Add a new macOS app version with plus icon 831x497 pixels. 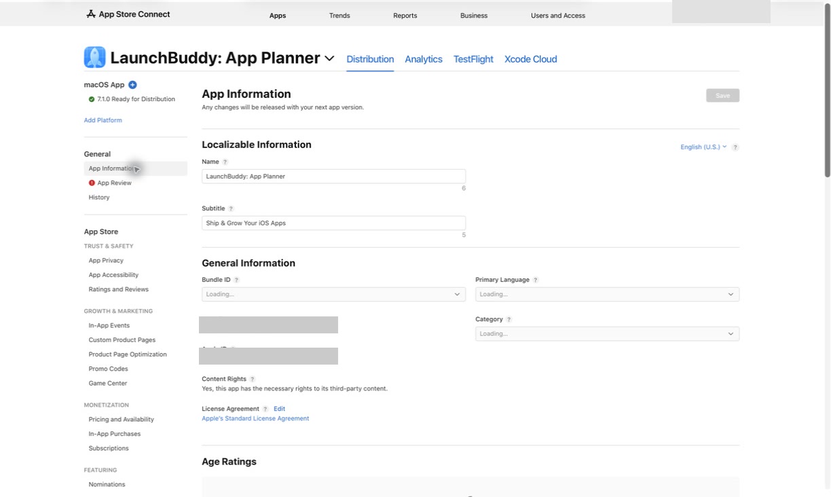132,85
